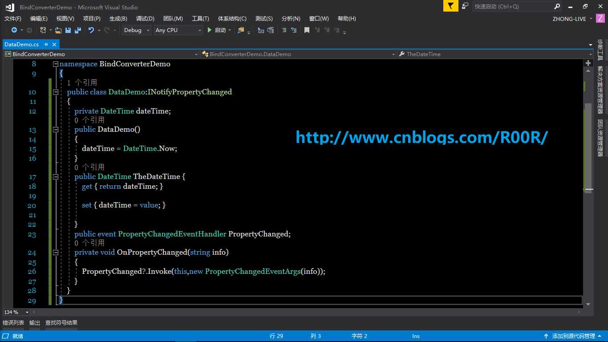The width and height of the screenshot is (608, 342).
Task: Open the 调试(D) menu
Action: (145, 19)
